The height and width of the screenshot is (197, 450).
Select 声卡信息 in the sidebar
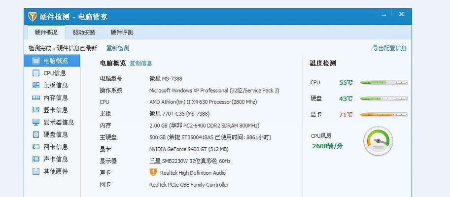52,159
